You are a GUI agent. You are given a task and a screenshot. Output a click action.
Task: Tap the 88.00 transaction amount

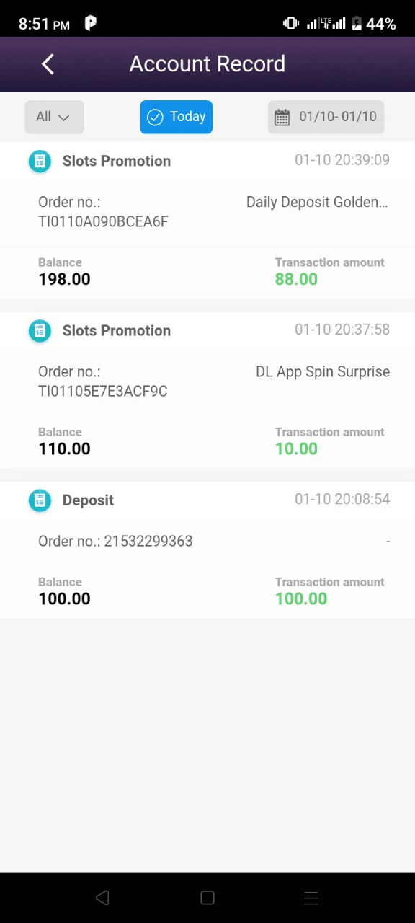(x=296, y=279)
